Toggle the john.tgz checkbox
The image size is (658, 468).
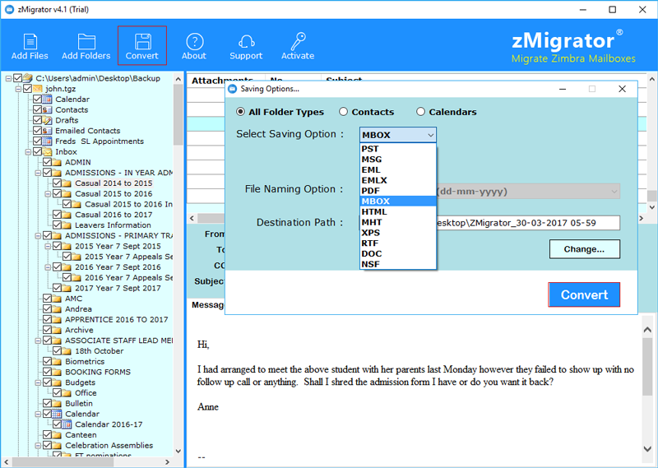point(28,89)
